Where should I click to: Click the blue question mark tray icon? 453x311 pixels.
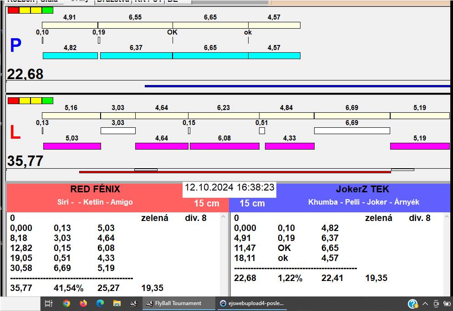point(412,303)
